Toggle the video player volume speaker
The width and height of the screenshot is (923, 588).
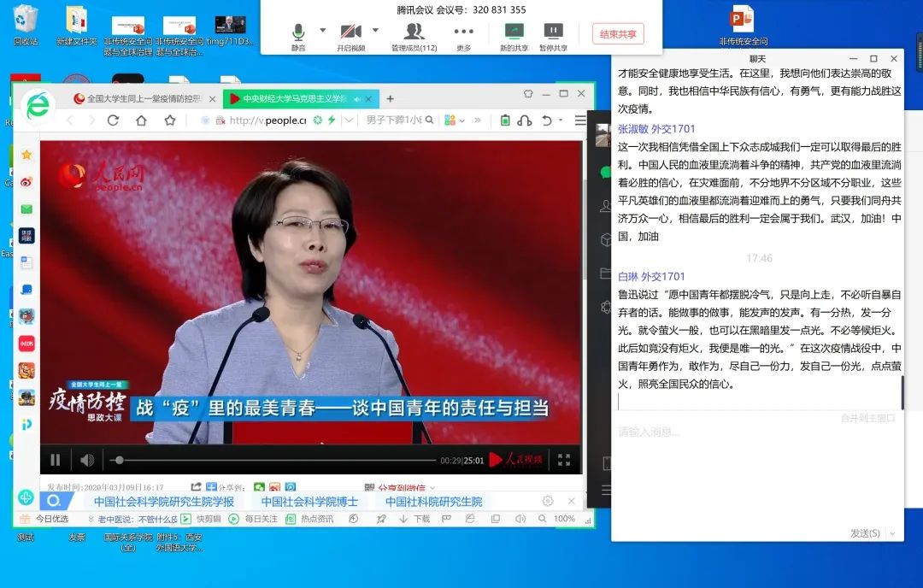(x=87, y=461)
